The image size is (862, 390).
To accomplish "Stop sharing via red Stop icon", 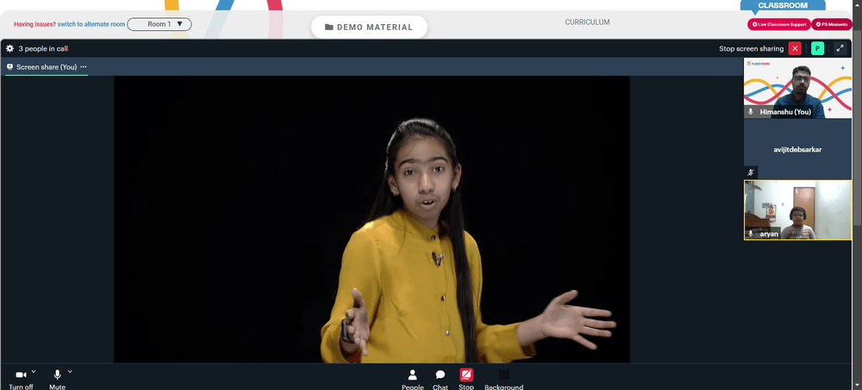I will 466,375.
